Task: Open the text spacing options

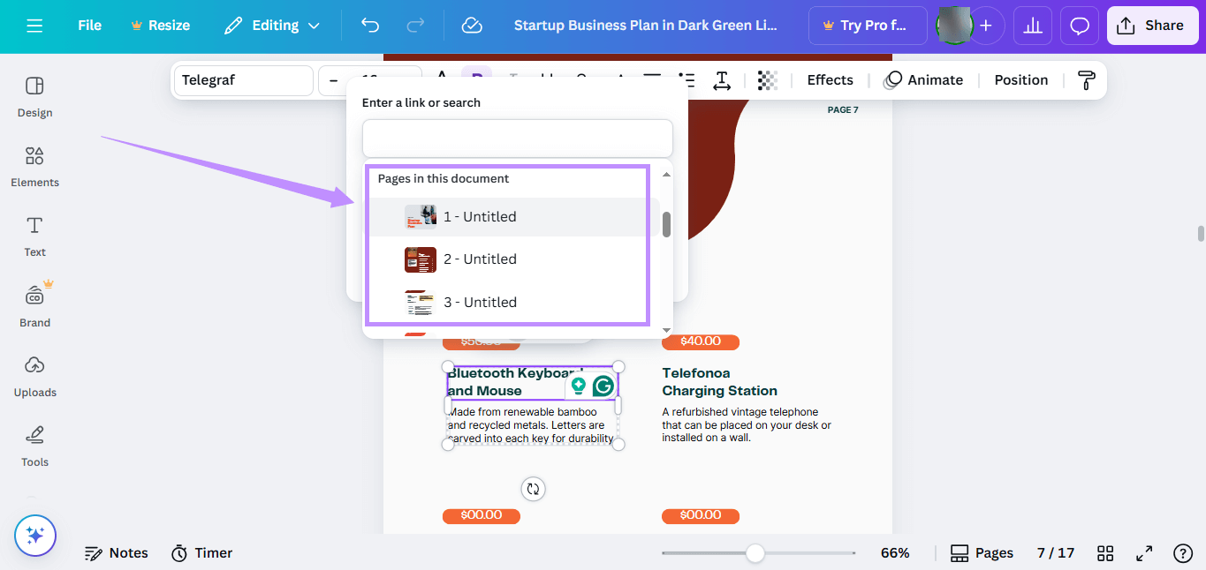Action: [722, 79]
